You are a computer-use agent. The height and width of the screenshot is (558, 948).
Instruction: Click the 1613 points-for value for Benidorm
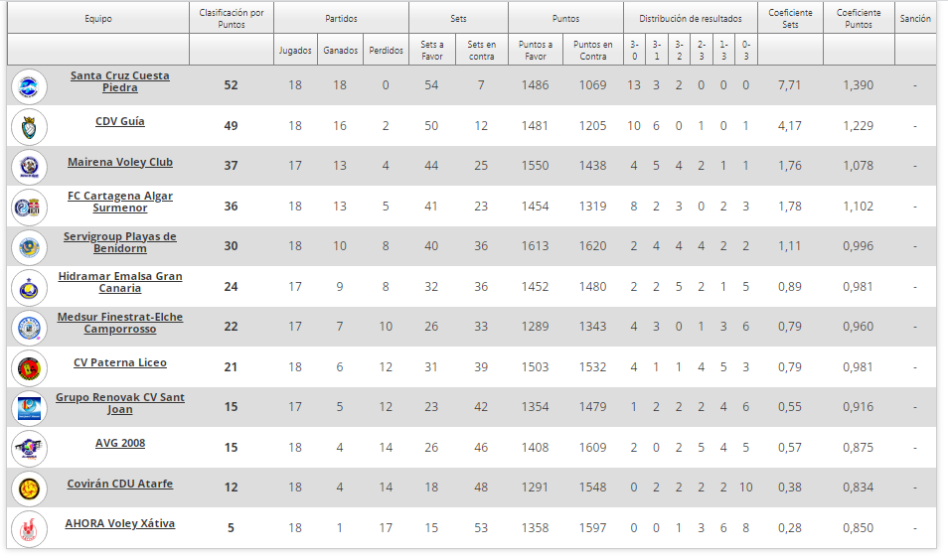(x=535, y=246)
